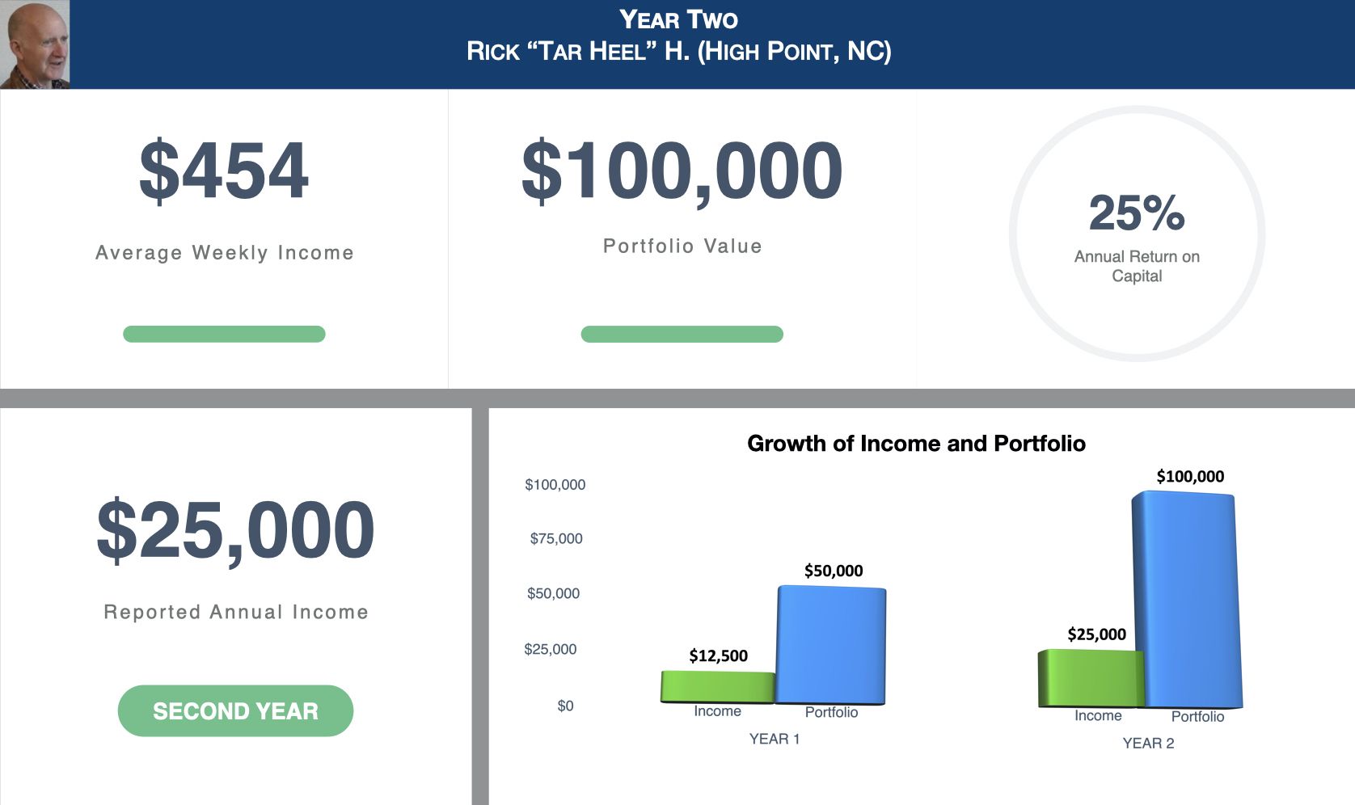Click the green bar under Portfolio Value
1355x805 pixels.
tap(682, 334)
